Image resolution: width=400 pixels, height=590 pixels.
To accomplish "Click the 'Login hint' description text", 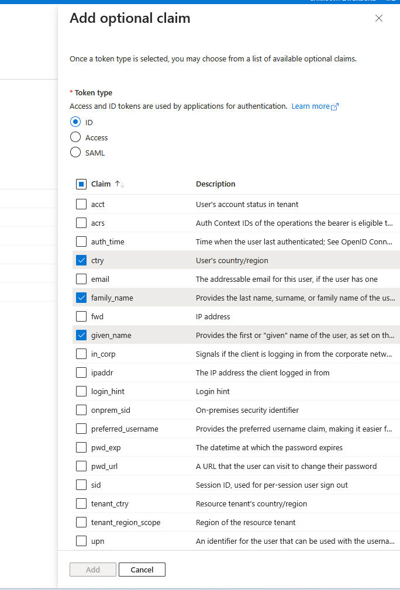I will [x=213, y=391].
